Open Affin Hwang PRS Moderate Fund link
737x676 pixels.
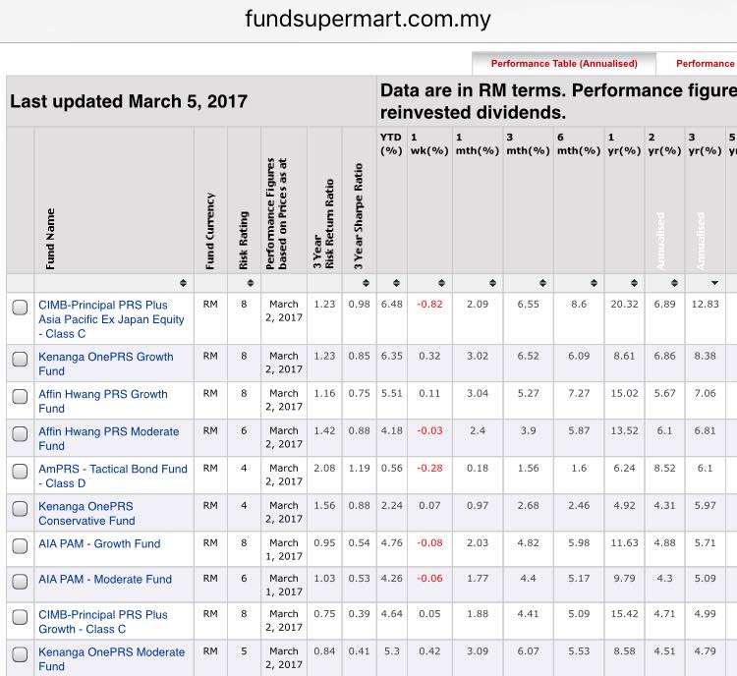pos(108,438)
